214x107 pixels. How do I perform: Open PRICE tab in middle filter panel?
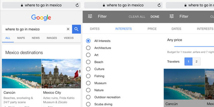[x=152, y=29]
